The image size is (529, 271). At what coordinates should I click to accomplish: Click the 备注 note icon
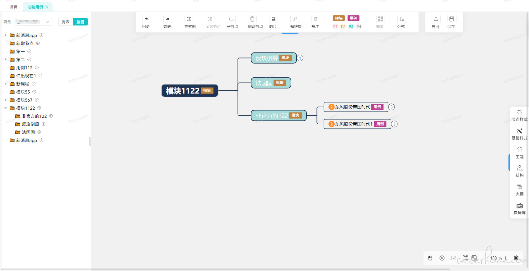click(316, 19)
